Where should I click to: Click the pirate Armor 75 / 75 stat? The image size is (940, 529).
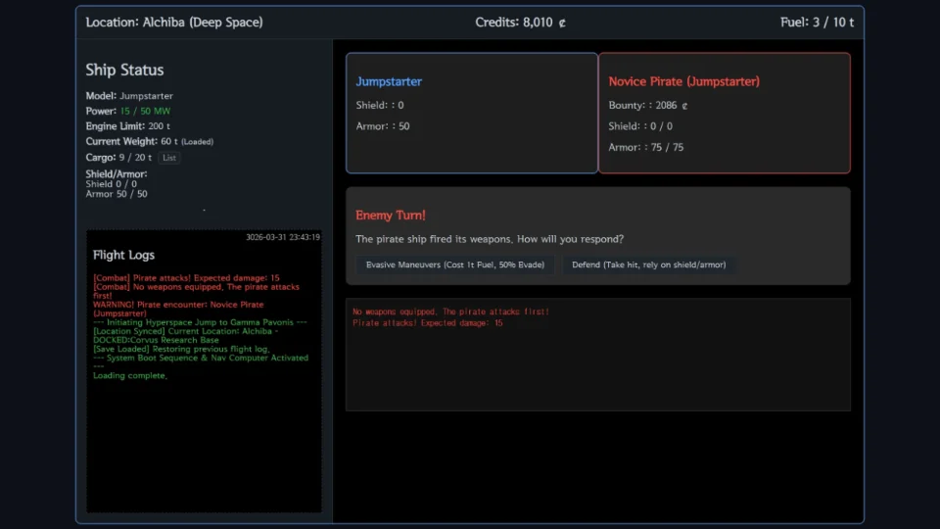coord(646,148)
